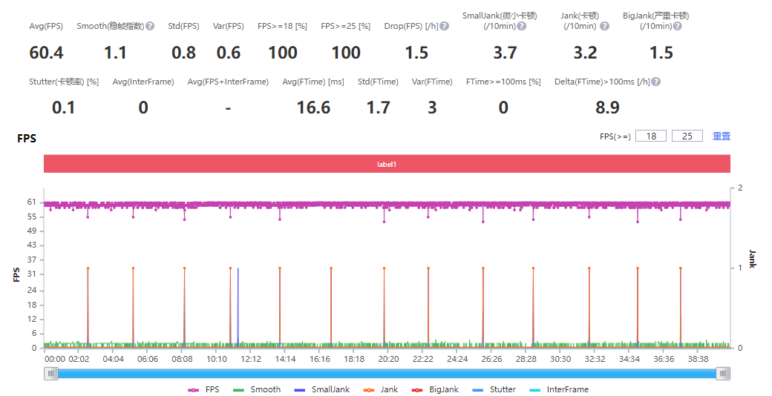
Task: Toggle Stutter legend entry
Action: click(x=494, y=389)
